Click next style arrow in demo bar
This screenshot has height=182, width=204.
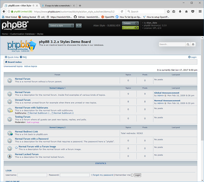[80, 25]
